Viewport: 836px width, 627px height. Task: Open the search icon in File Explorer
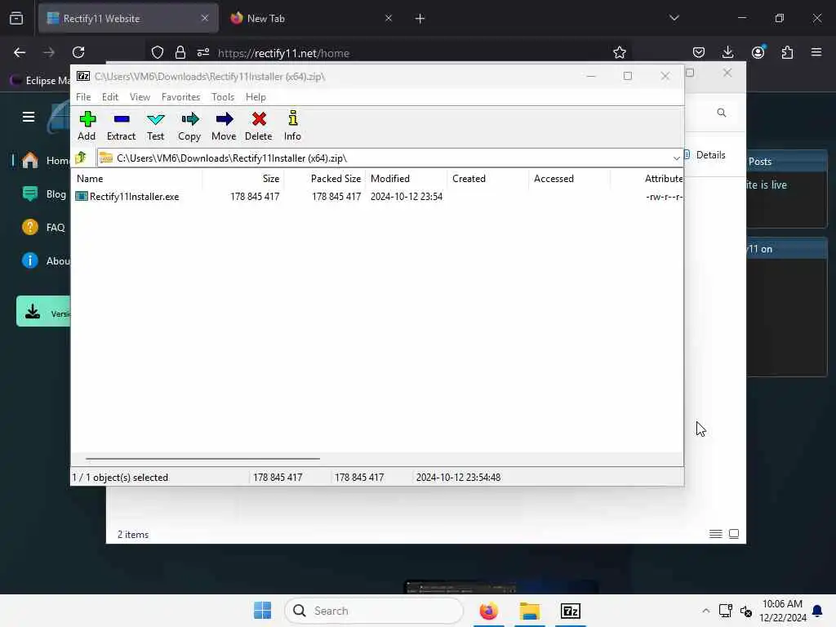722,113
